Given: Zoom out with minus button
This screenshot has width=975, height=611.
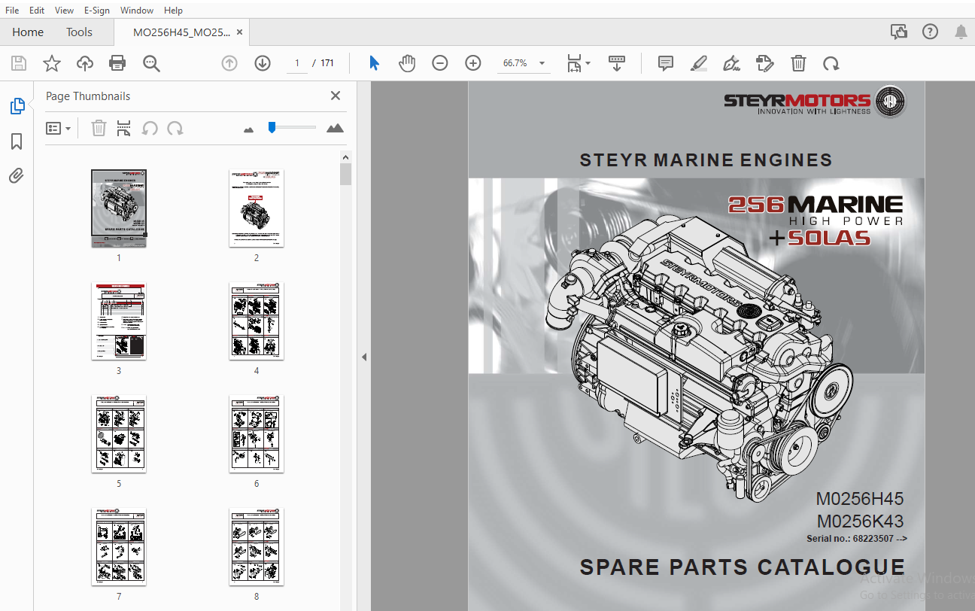Looking at the screenshot, I should [440, 63].
